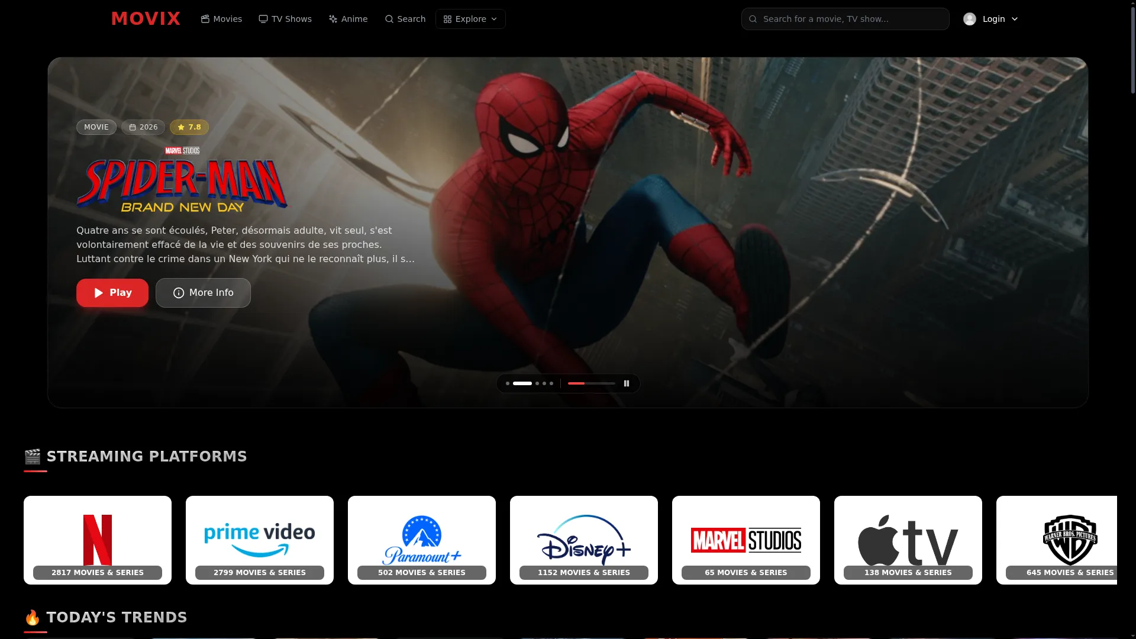Open the Netflix platform card
The width and height of the screenshot is (1136, 639).
[x=98, y=540]
